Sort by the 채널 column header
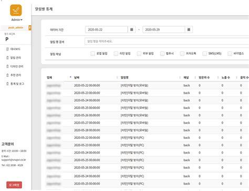This screenshot has width=249, height=191. pyautogui.click(x=186, y=77)
